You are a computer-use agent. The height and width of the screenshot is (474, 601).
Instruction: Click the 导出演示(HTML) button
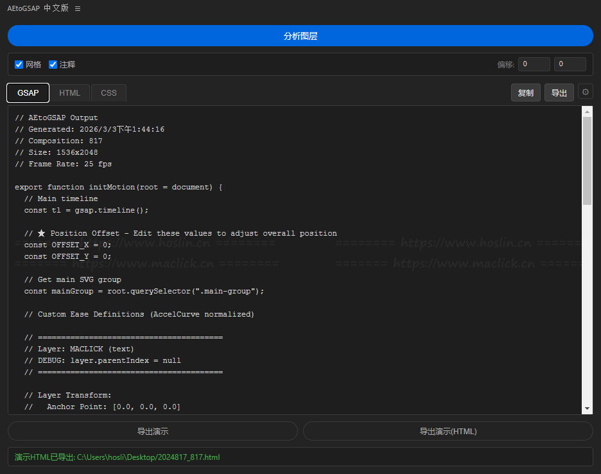coord(448,432)
